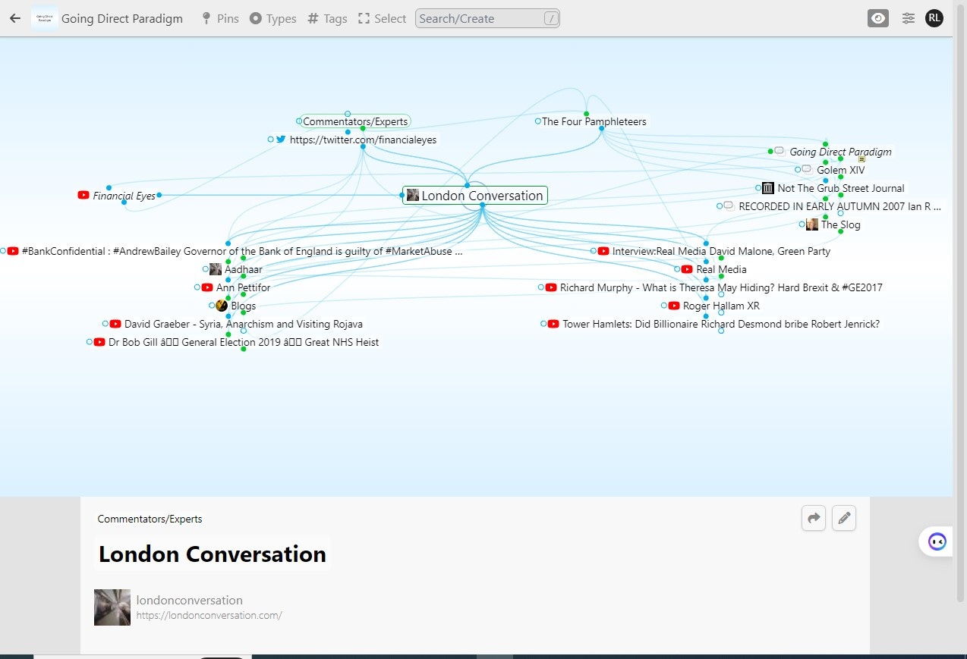Select the Ann Pettifor node

(x=243, y=287)
